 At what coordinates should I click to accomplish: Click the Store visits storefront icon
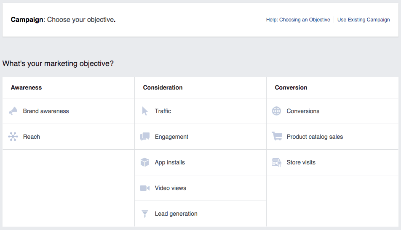276,162
